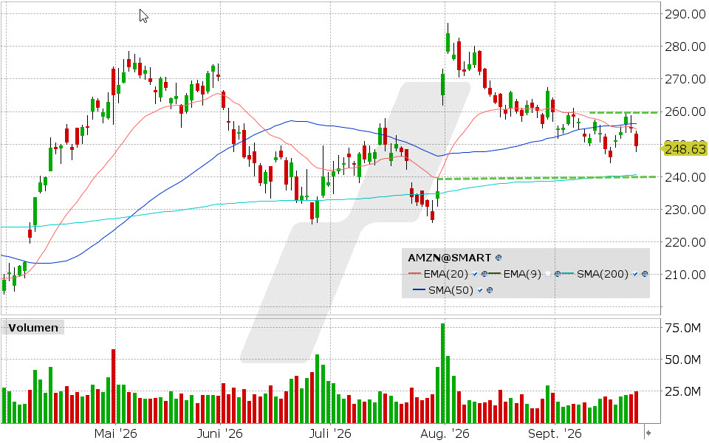Click the 280.00 price axis label
The width and height of the screenshot is (709, 443).
(x=685, y=47)
